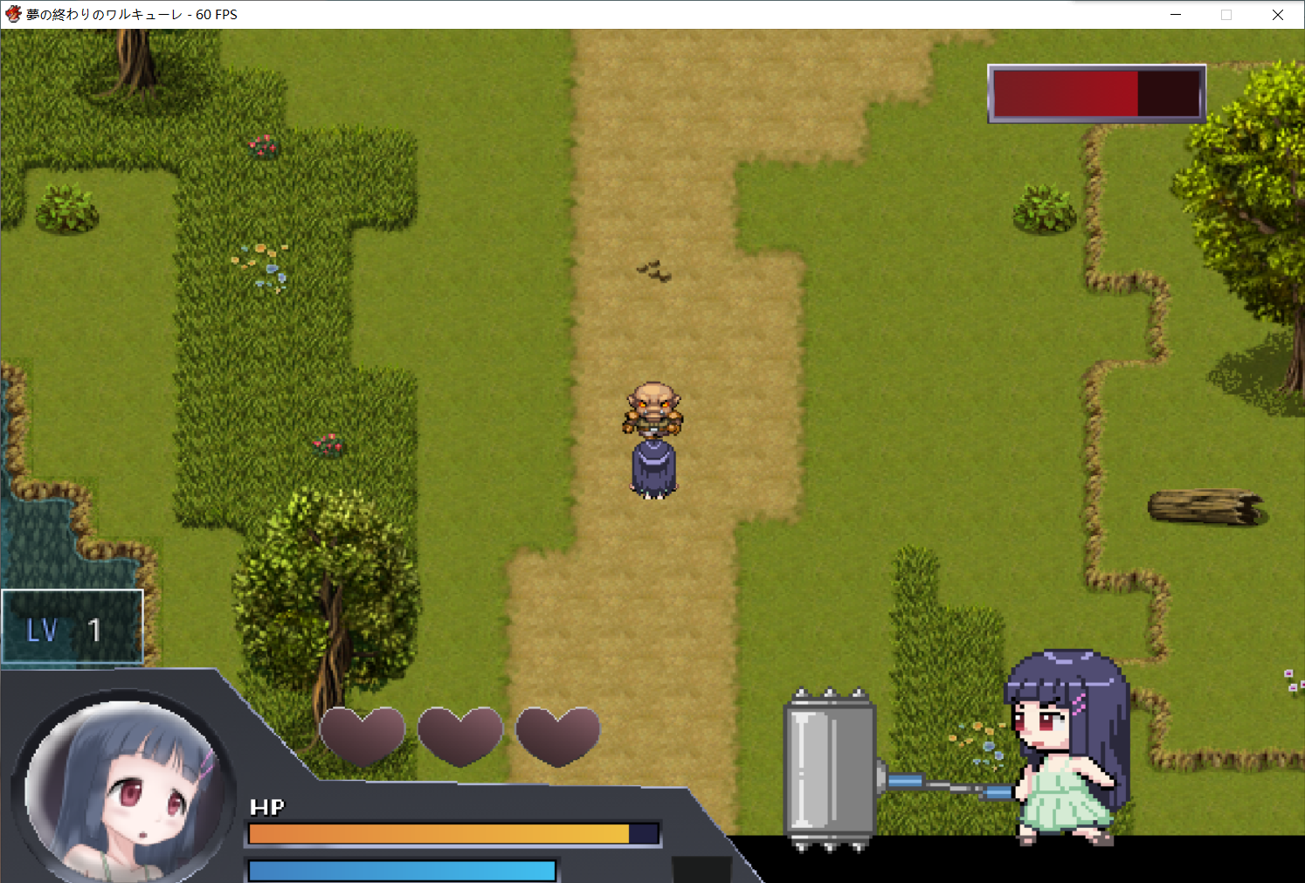Click the orange HP gauge bar
The image size is (1305, 883).
(x=453, y=834)
